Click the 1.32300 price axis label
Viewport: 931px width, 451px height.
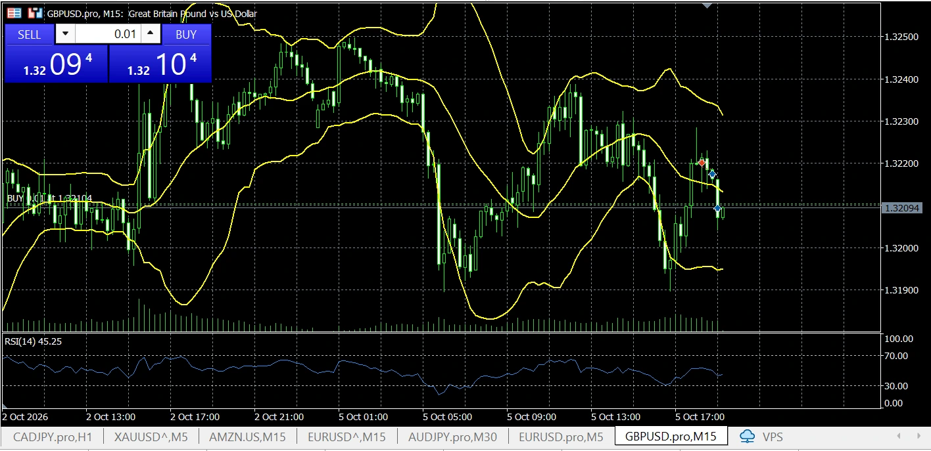(902, 121)
